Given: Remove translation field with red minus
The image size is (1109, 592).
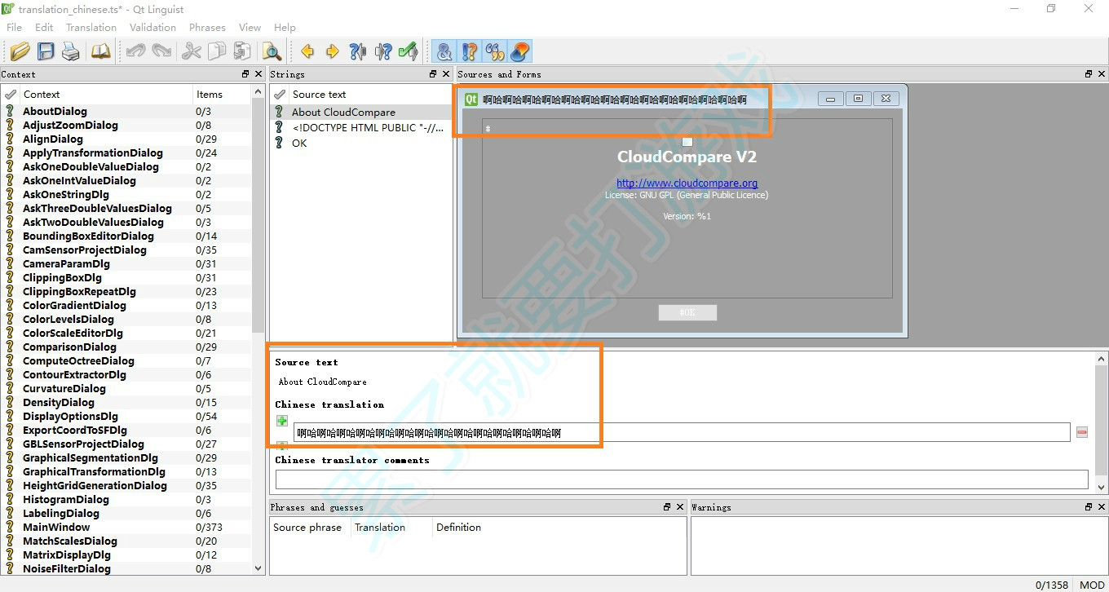Looking at the screenshot, I should 1082,432.
